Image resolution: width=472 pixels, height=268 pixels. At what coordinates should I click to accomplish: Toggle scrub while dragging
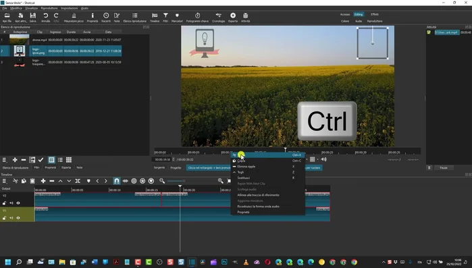pyautogui.click(x=125, y=181)
